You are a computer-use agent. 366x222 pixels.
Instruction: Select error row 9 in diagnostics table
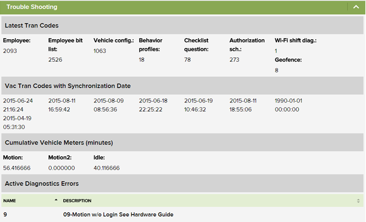pyautogui.click(x=5, y=215)
